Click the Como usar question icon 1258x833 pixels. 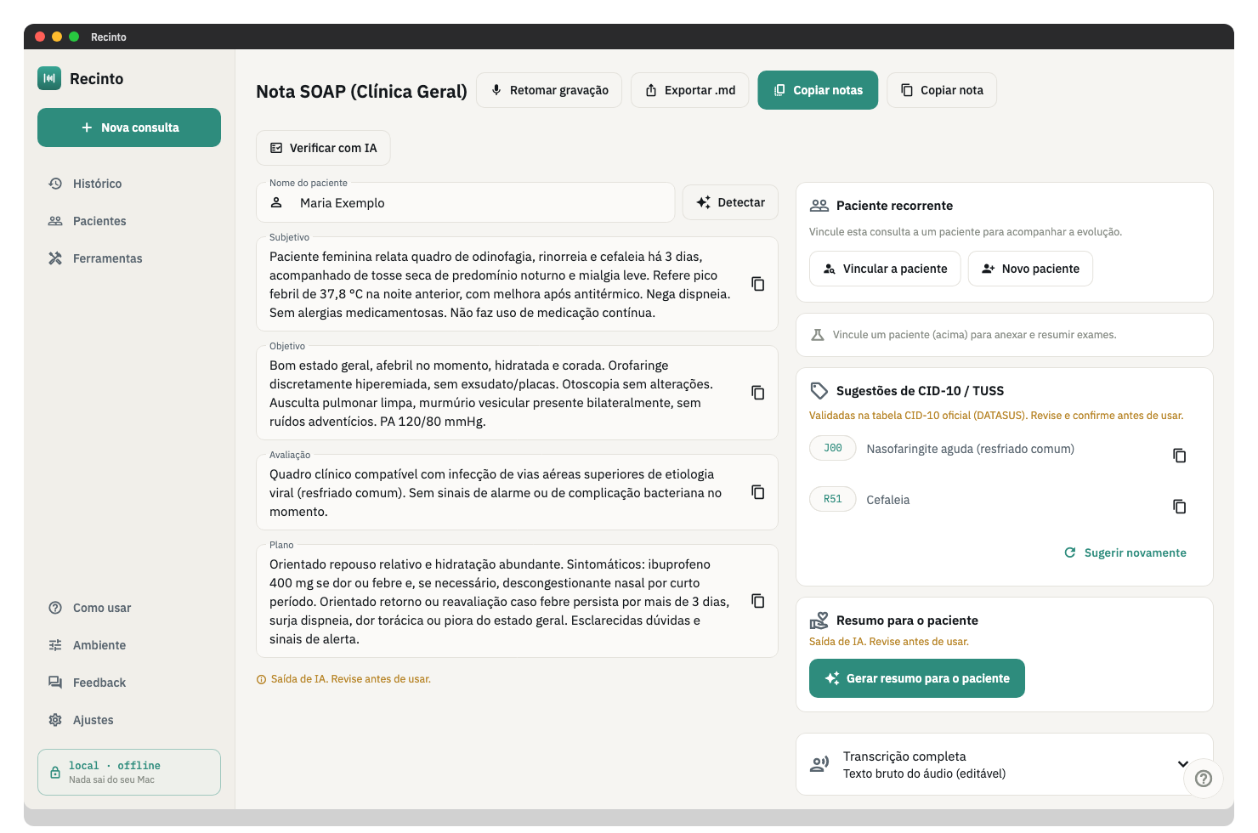click(x=55, y=608)
